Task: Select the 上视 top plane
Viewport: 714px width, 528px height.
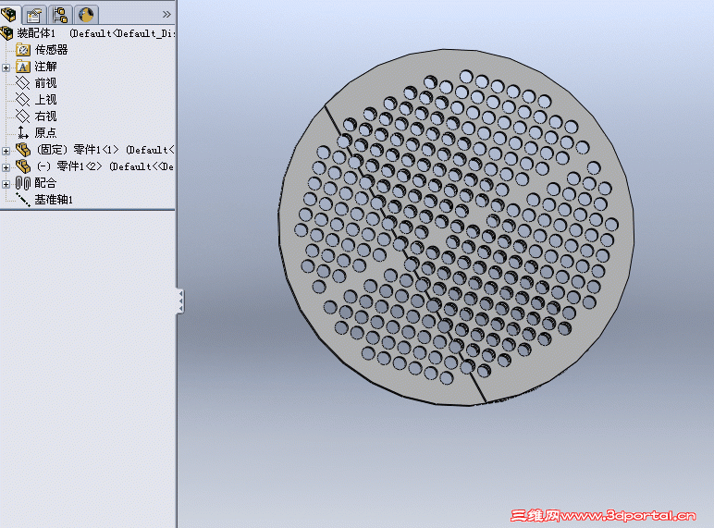Action: pos(45,100)
